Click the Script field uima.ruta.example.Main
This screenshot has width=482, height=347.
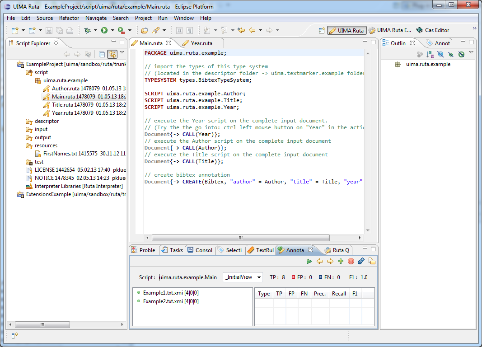tap(188, 277)
